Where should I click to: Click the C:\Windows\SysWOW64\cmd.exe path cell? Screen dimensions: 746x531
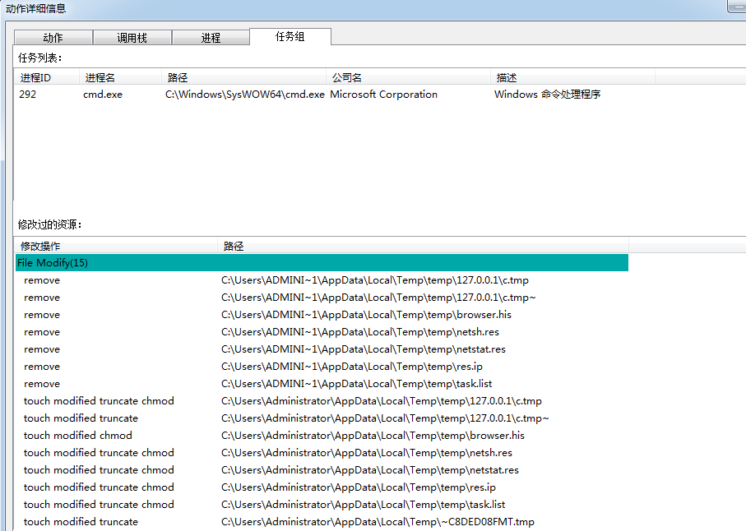pyautogui.click(x=245, y=95)
